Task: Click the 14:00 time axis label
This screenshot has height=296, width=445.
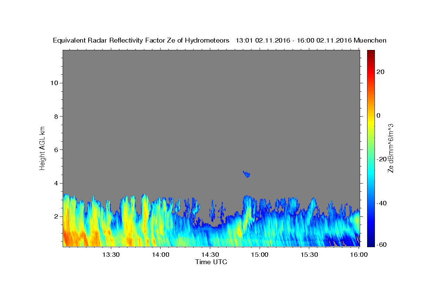Action: (x=161, y=255)
